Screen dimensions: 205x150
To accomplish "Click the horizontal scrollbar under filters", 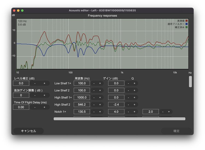I will coord(119,119).
